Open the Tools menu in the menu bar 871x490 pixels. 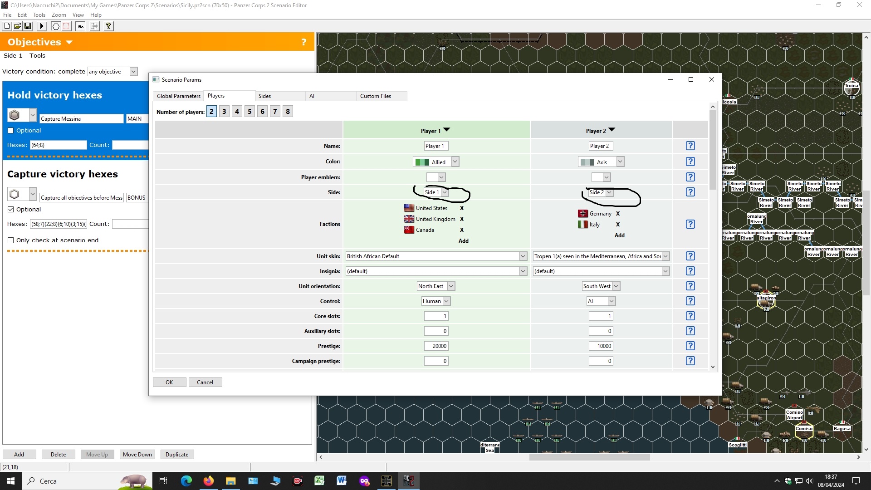(x=39, y=15)
